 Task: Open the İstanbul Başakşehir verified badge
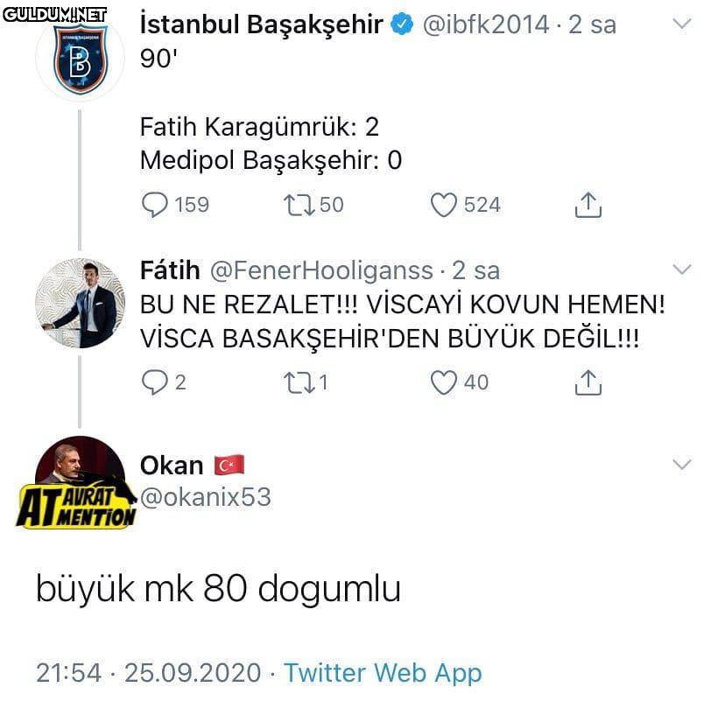(402, 24)
